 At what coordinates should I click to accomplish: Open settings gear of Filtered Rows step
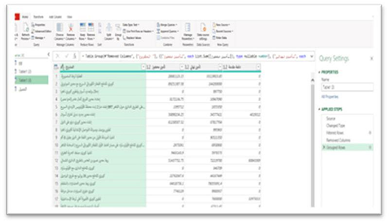coord(370,133)
